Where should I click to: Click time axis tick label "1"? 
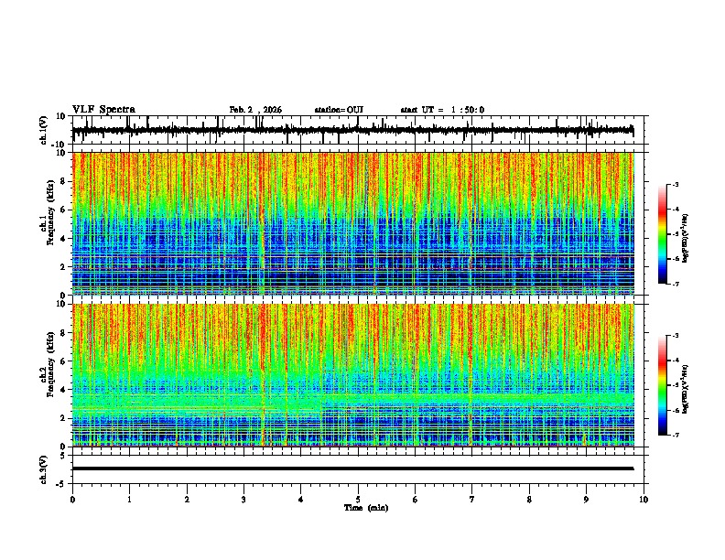pos(129,500)
